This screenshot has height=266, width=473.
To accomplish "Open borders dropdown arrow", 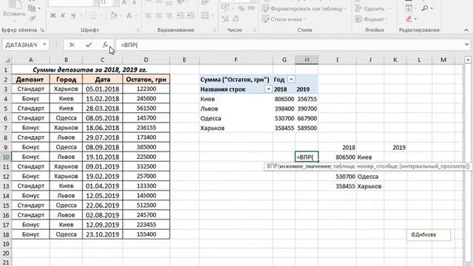I will point(101,16).
